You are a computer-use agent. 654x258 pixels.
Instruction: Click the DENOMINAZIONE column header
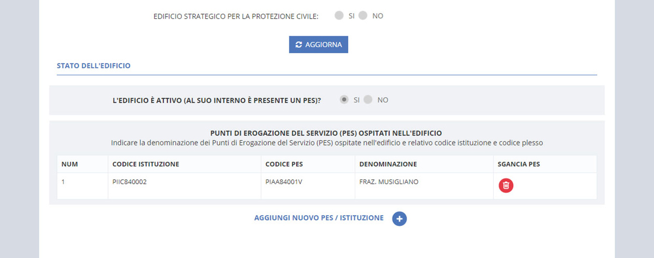387,164
